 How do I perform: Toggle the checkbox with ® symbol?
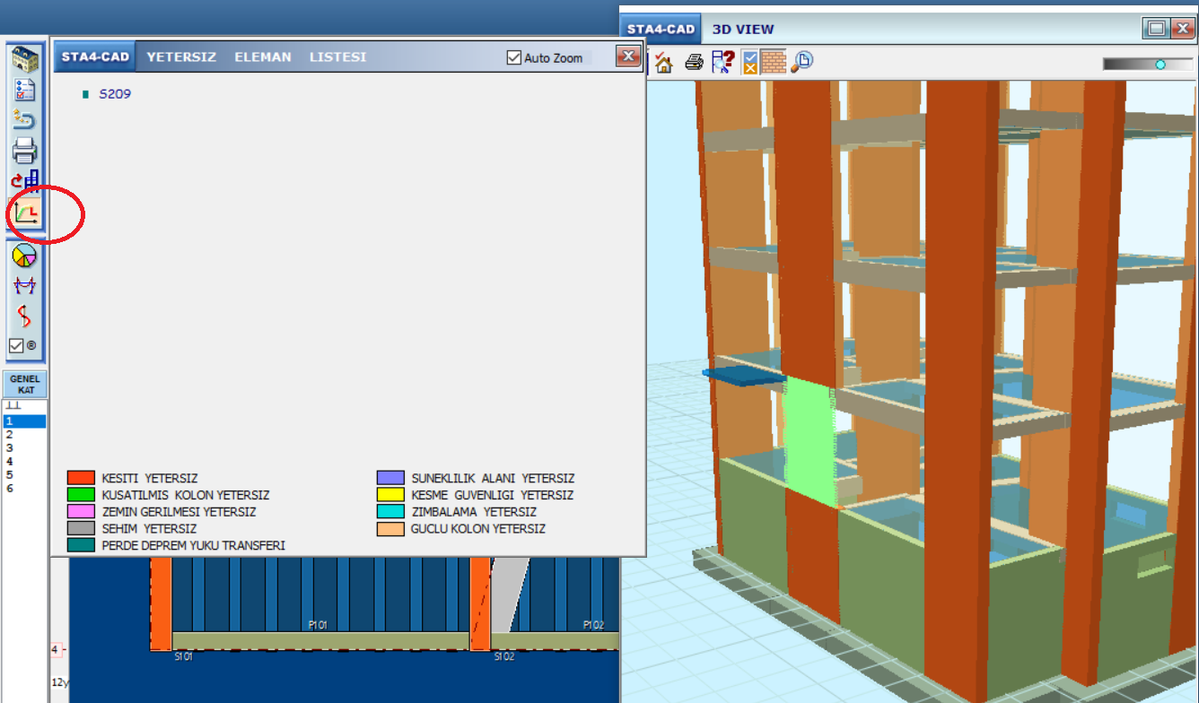[x=16, y=345]
